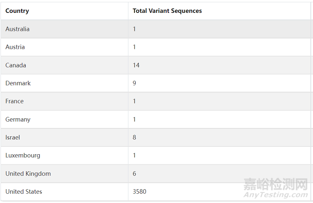Select the United Kingdom country cell
313x203 pixels.
point(28,174)
